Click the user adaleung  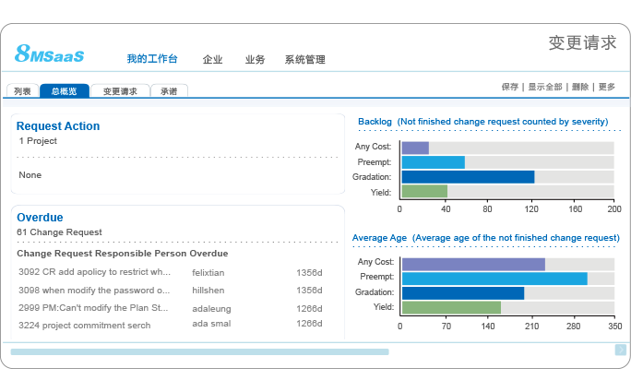[211, 309]
